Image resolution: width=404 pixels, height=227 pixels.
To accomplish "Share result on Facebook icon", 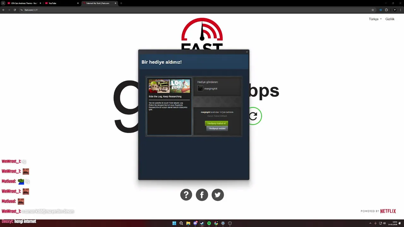I will pyautogui.click(x=202, y=195).
